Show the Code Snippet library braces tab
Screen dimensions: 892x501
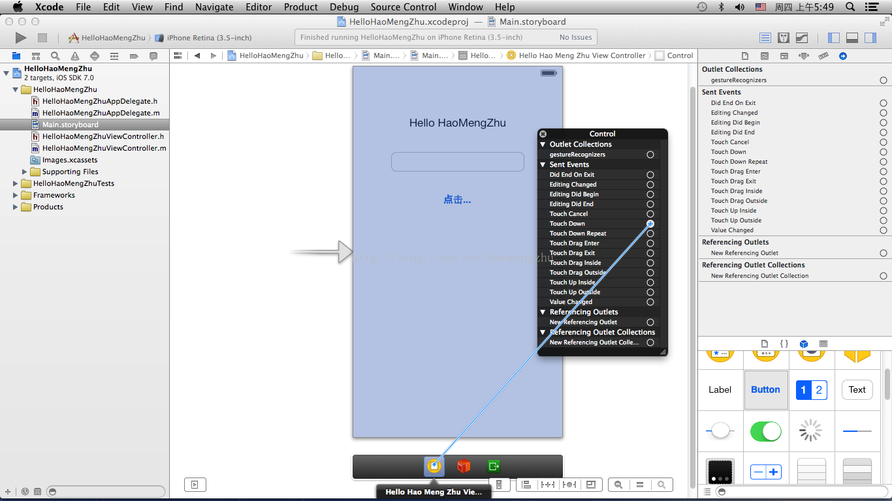coord(784,344)
